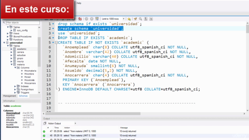Click the Mcred column diamond icon
The width and height of the screenshot is (249, 140).
(22, 77)
